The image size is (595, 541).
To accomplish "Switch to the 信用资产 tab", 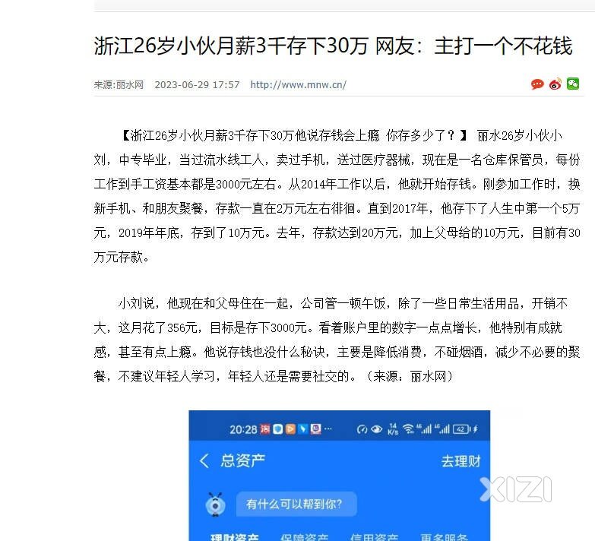I will tap(374, 537).
